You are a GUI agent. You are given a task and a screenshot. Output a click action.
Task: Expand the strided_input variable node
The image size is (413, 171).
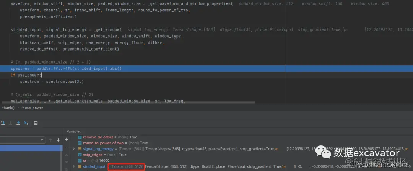click(73, 166)
